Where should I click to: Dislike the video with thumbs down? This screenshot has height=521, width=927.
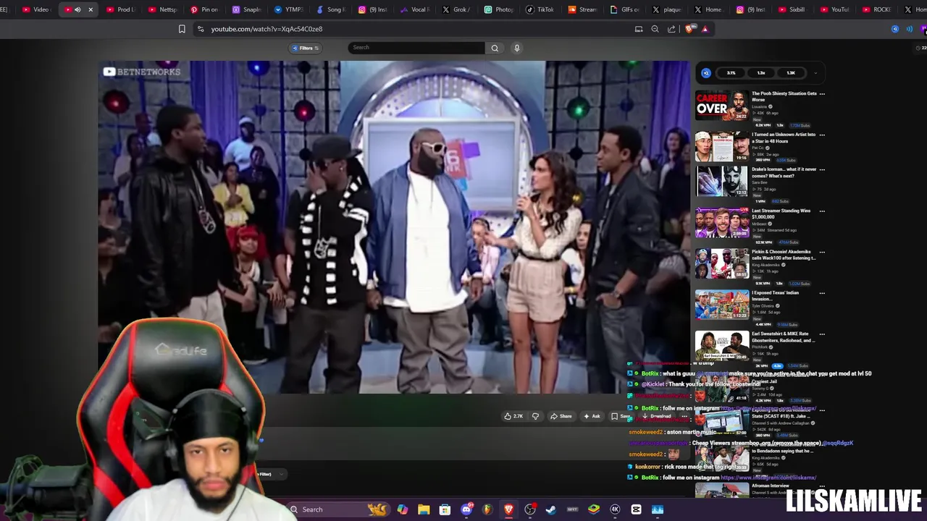(x=535, y=416)
